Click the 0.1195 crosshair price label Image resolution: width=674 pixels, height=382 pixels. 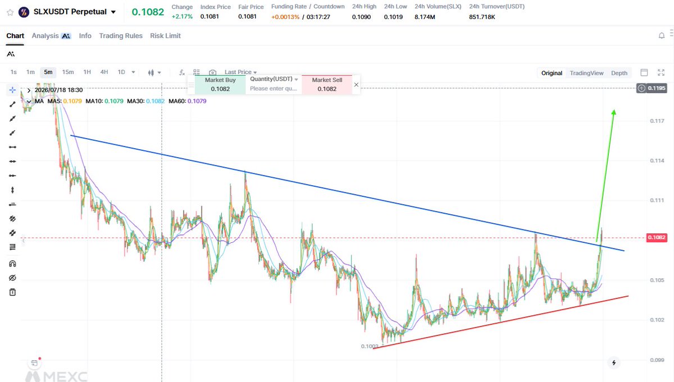(656, 88)
